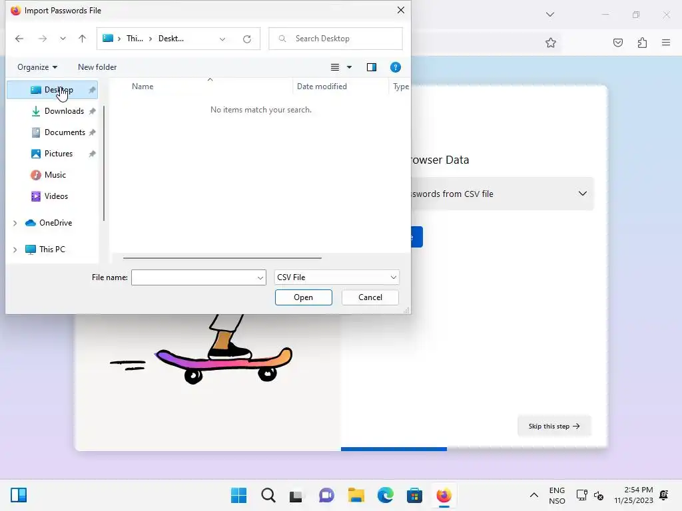Open ENG NSO language switcher
Viewport: 682px width, 511px height.
point(557,495)
